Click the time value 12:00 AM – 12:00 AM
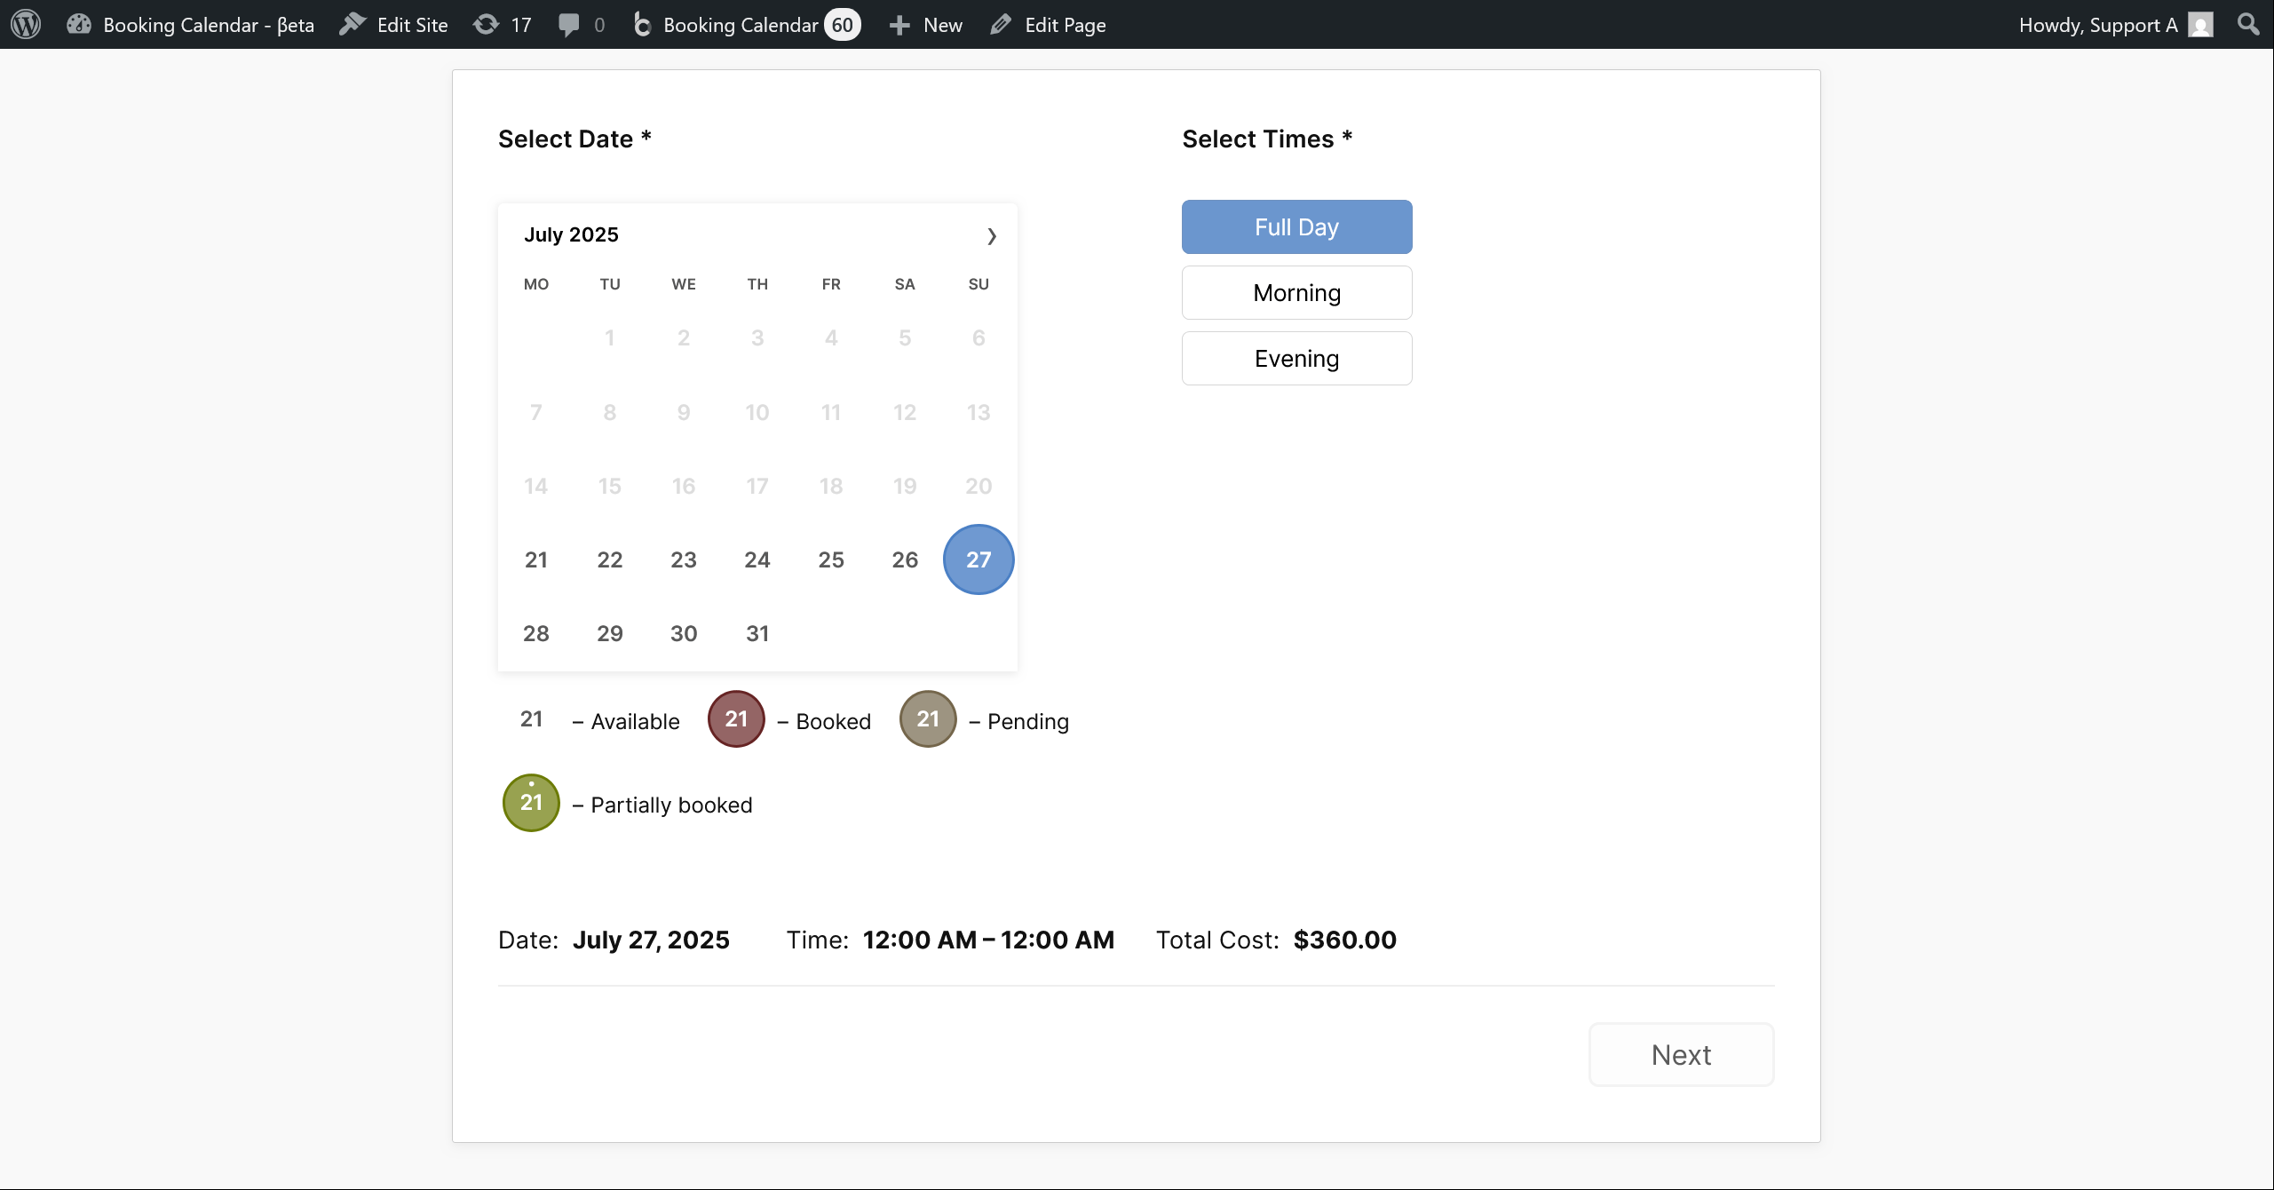 pyautogui.click(x=988, y=940)
